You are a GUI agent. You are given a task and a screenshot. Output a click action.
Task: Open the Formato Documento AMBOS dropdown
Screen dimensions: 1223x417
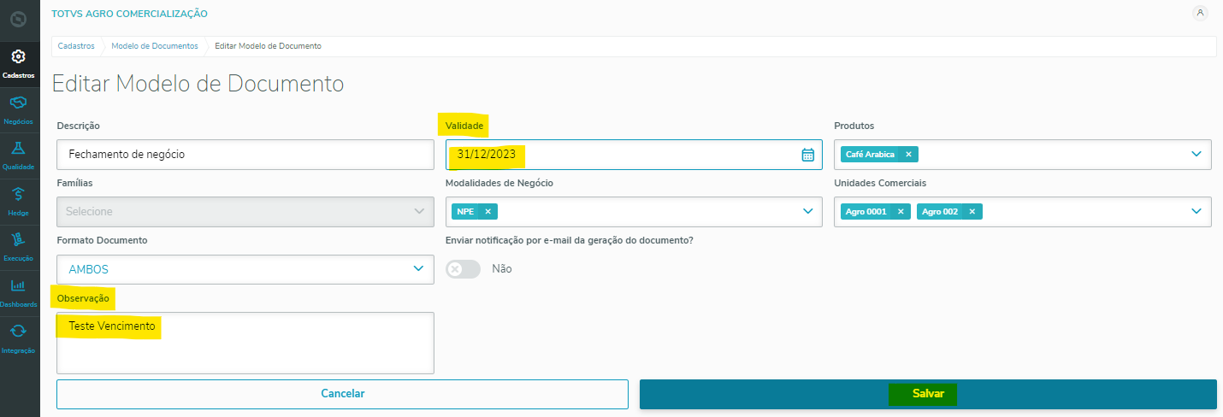point(245,269)
